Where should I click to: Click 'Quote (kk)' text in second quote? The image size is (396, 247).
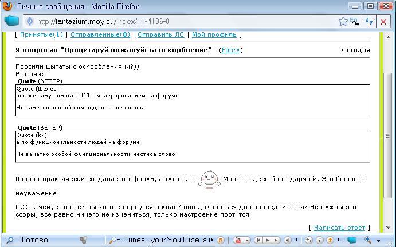[x=32, y=135]
